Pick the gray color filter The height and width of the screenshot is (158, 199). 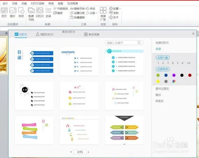[166, 81]
